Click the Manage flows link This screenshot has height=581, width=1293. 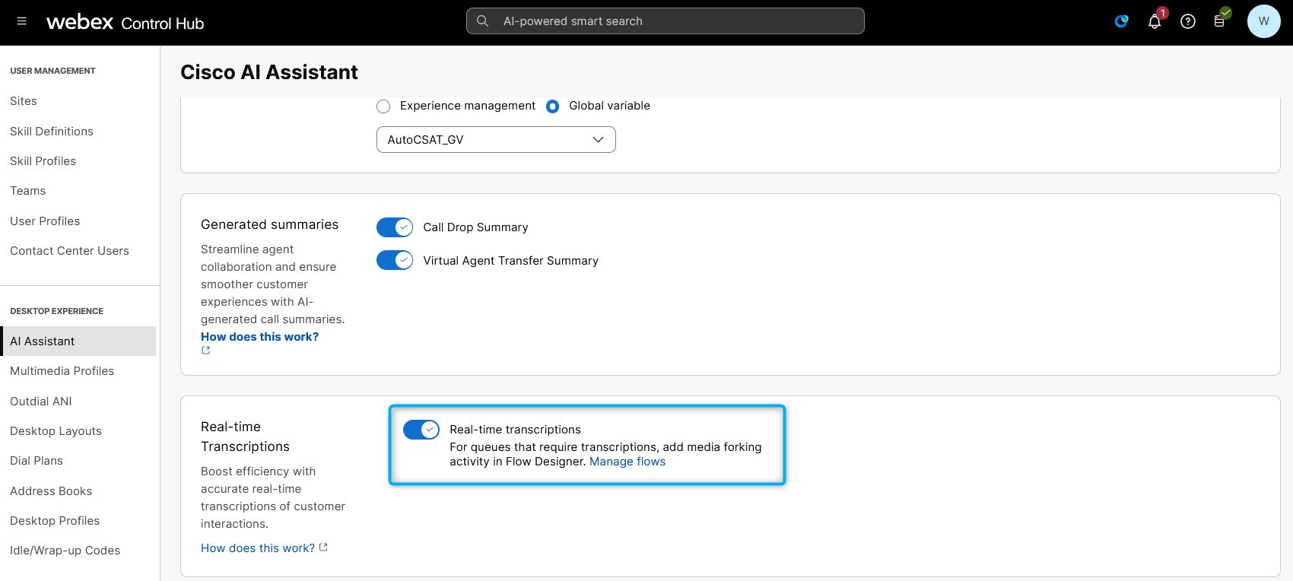click(x=627, y=462)
